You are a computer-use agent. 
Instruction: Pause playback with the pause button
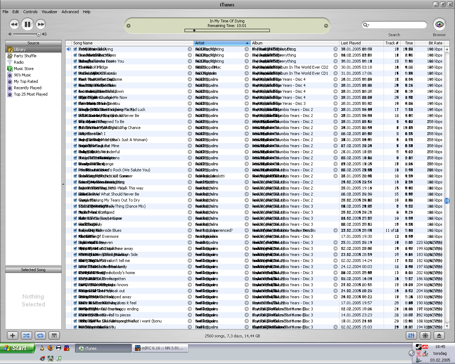coord(27,24)
